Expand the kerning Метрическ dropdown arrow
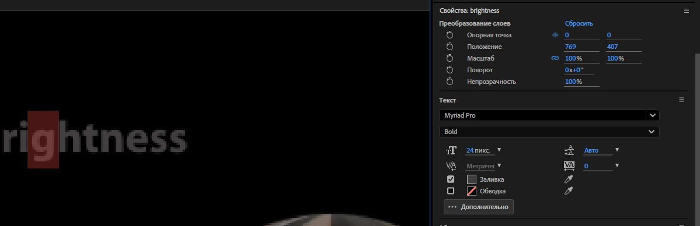 click(x=499, y=165)
